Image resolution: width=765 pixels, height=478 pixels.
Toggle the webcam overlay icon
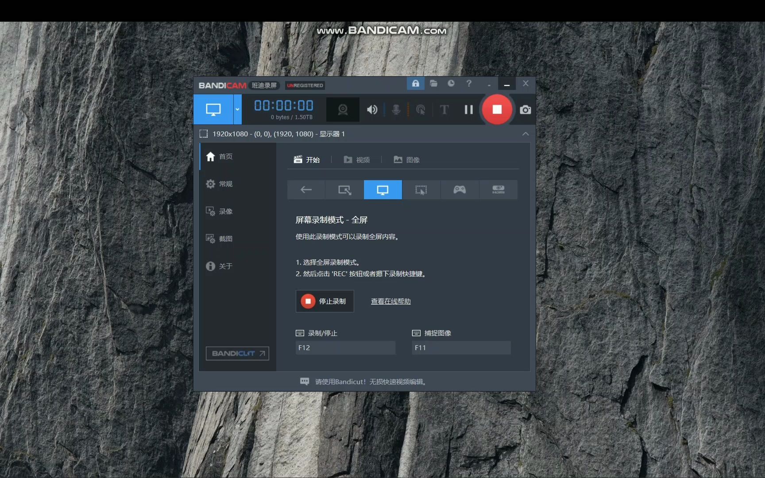click(x=343, y=109)
